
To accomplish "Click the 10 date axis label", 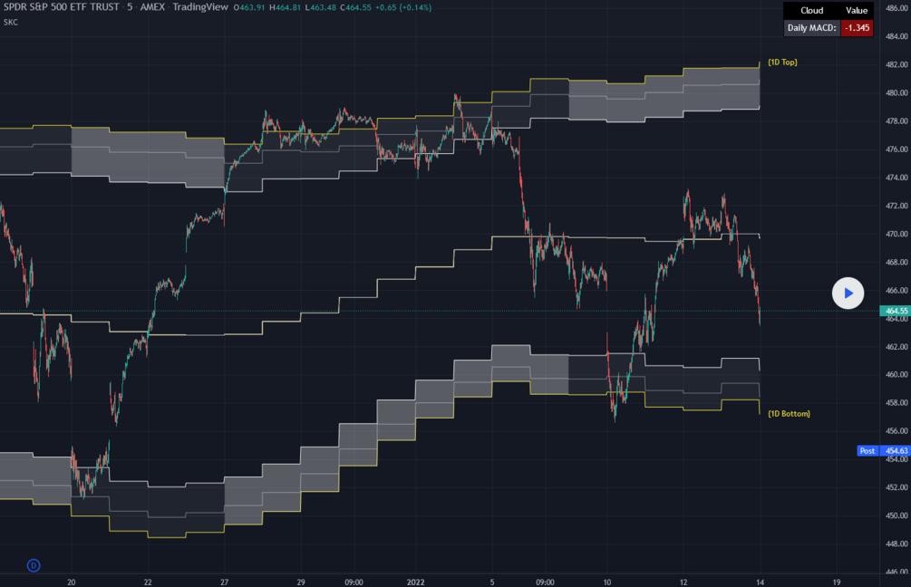I will (x=606, y=582).
